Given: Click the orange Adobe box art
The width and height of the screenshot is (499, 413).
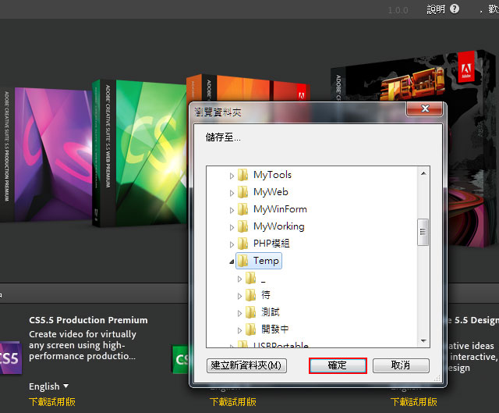Looking at the screenshot, I should [x=248, y=88].
